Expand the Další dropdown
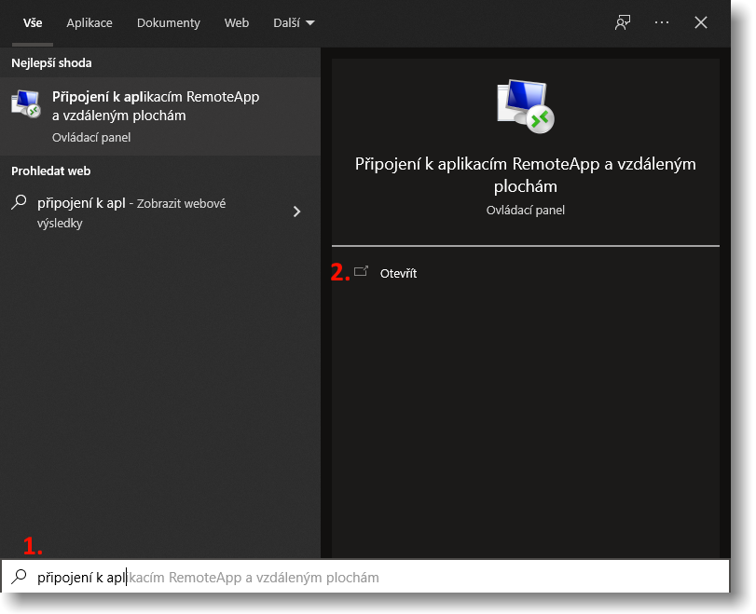Viewport: 756px width, 614px height. 294,22
